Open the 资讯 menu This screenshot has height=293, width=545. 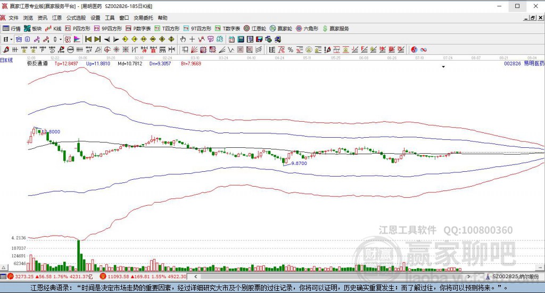(x=43, y=18)
